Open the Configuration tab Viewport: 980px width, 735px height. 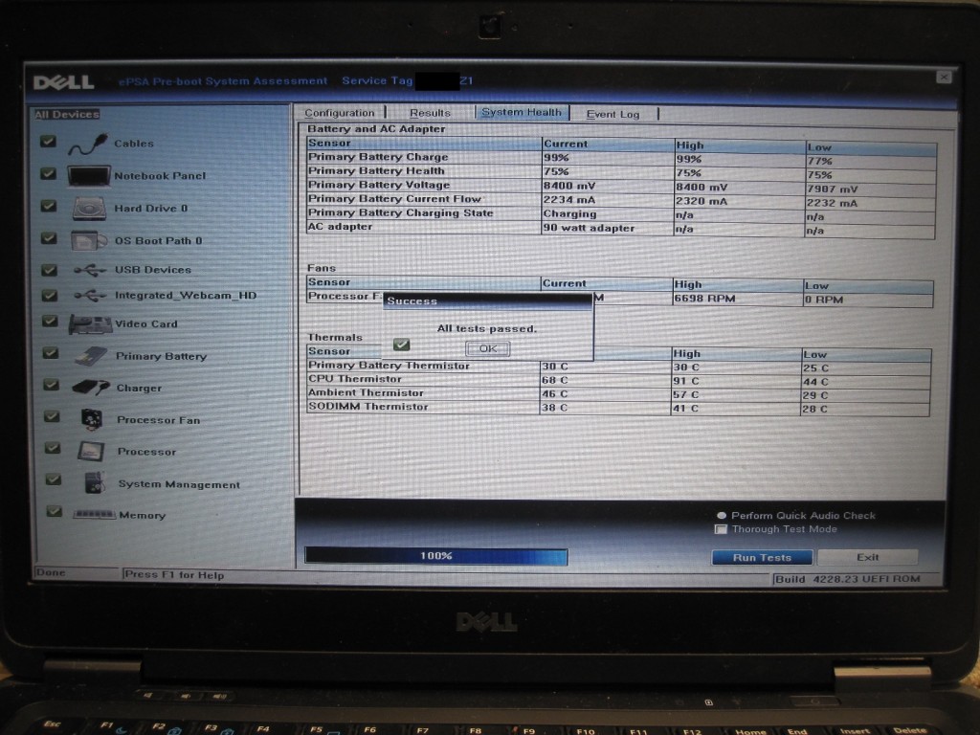tap(340, 113)
